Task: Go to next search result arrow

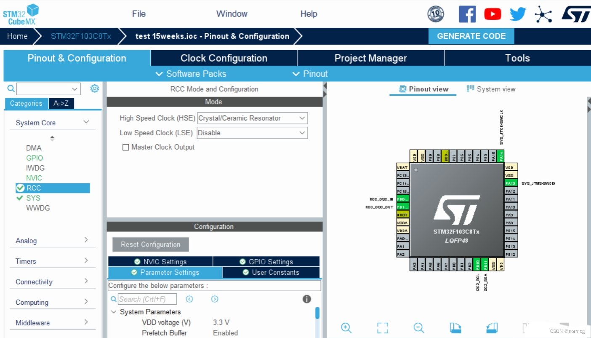Action: pyautogui.click(x=215, y=299)
